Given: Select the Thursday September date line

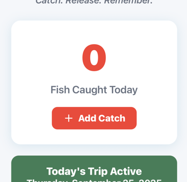Looking at the screenshot, I should (x=94, y=181).
